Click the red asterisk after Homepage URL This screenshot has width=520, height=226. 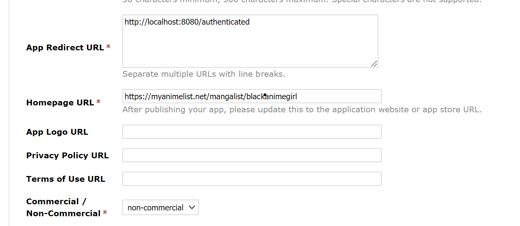98,102
